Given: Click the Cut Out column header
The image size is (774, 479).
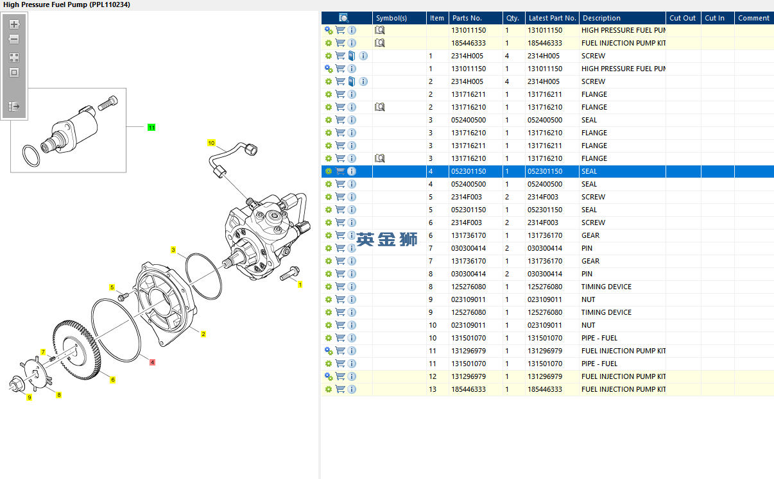Looking at the screenshot, I should [682, 18].
